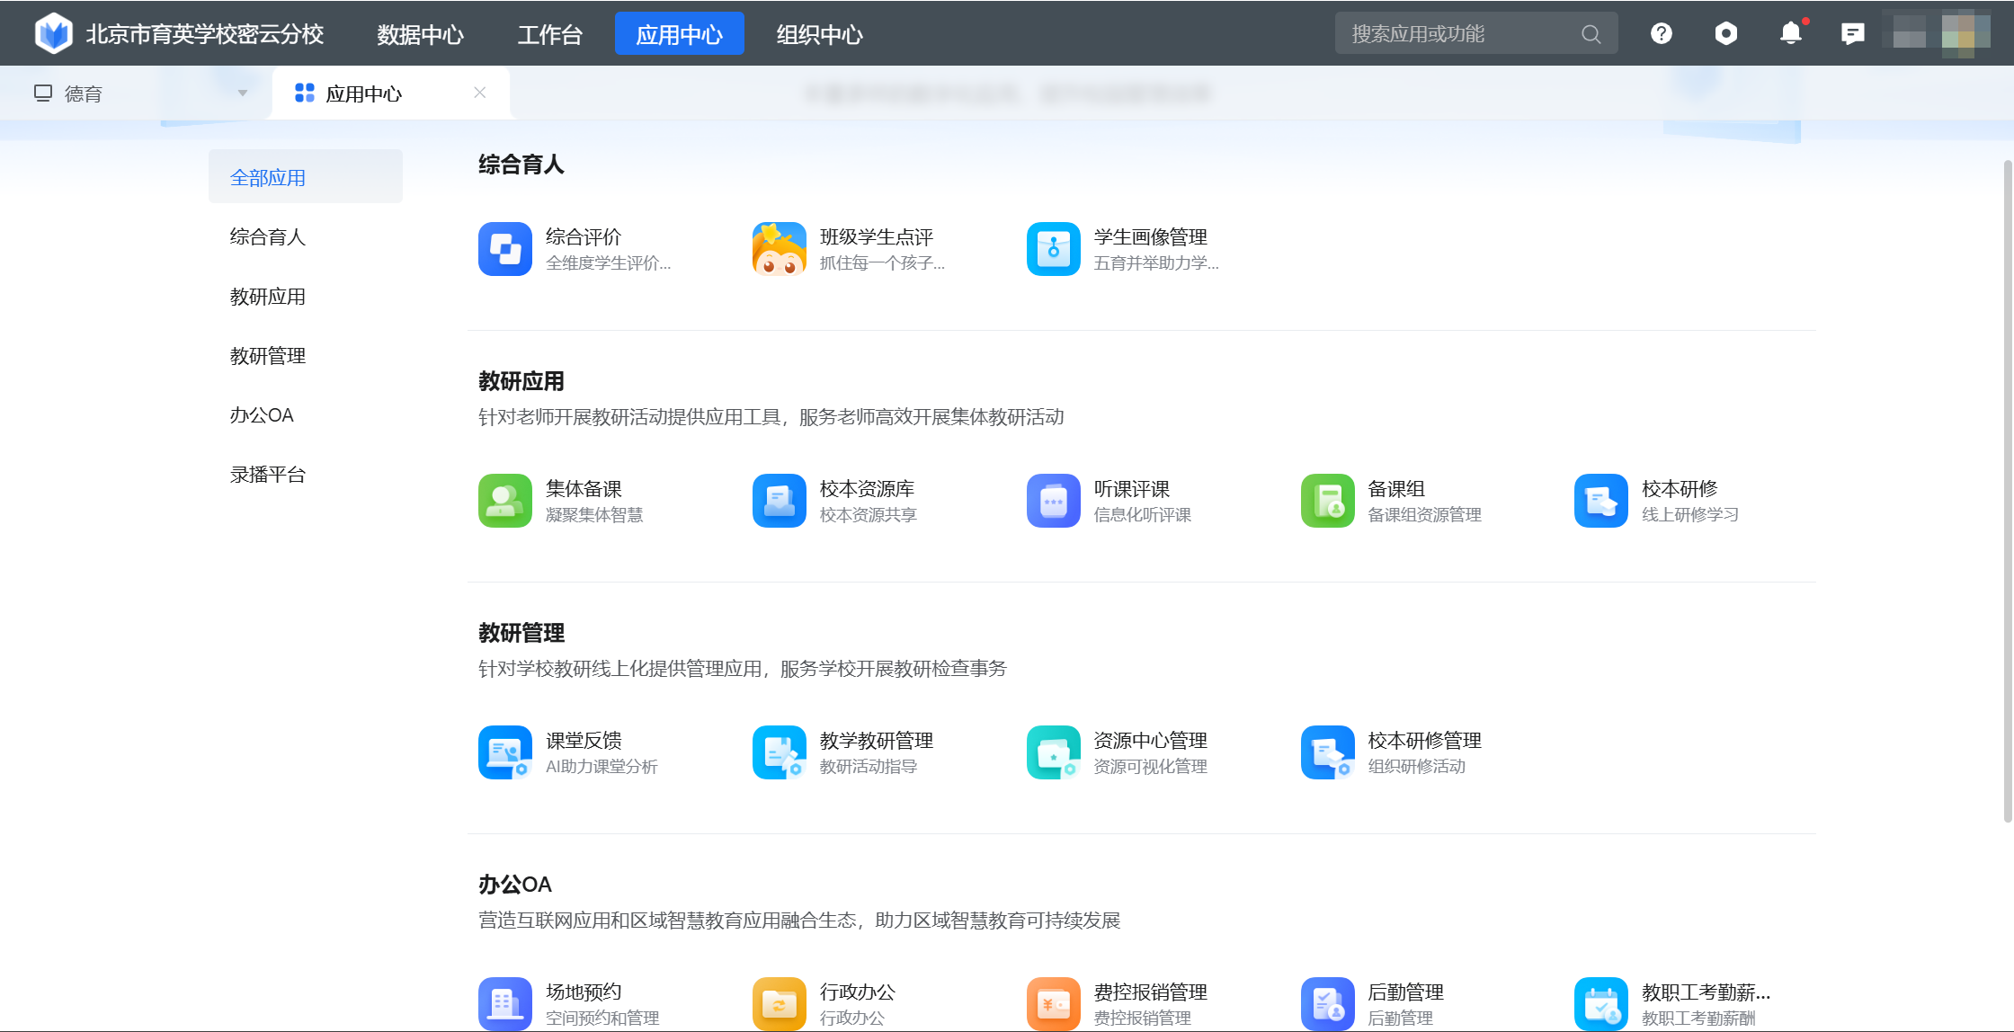The image size is (2014, 1032).
Task: Click the search magnifier icon
Action: [1591, 34]
